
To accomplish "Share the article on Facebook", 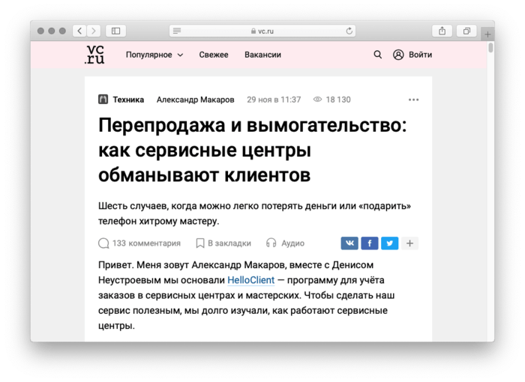I will click(370, 243).
